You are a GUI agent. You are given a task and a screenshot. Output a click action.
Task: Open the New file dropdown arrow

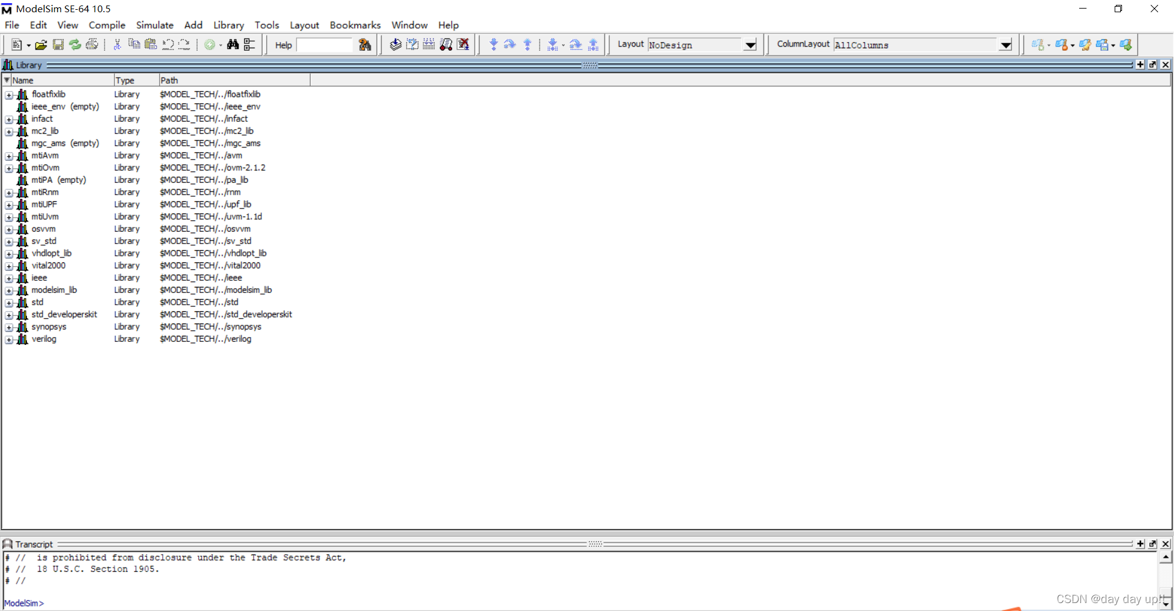click(28, 45)
